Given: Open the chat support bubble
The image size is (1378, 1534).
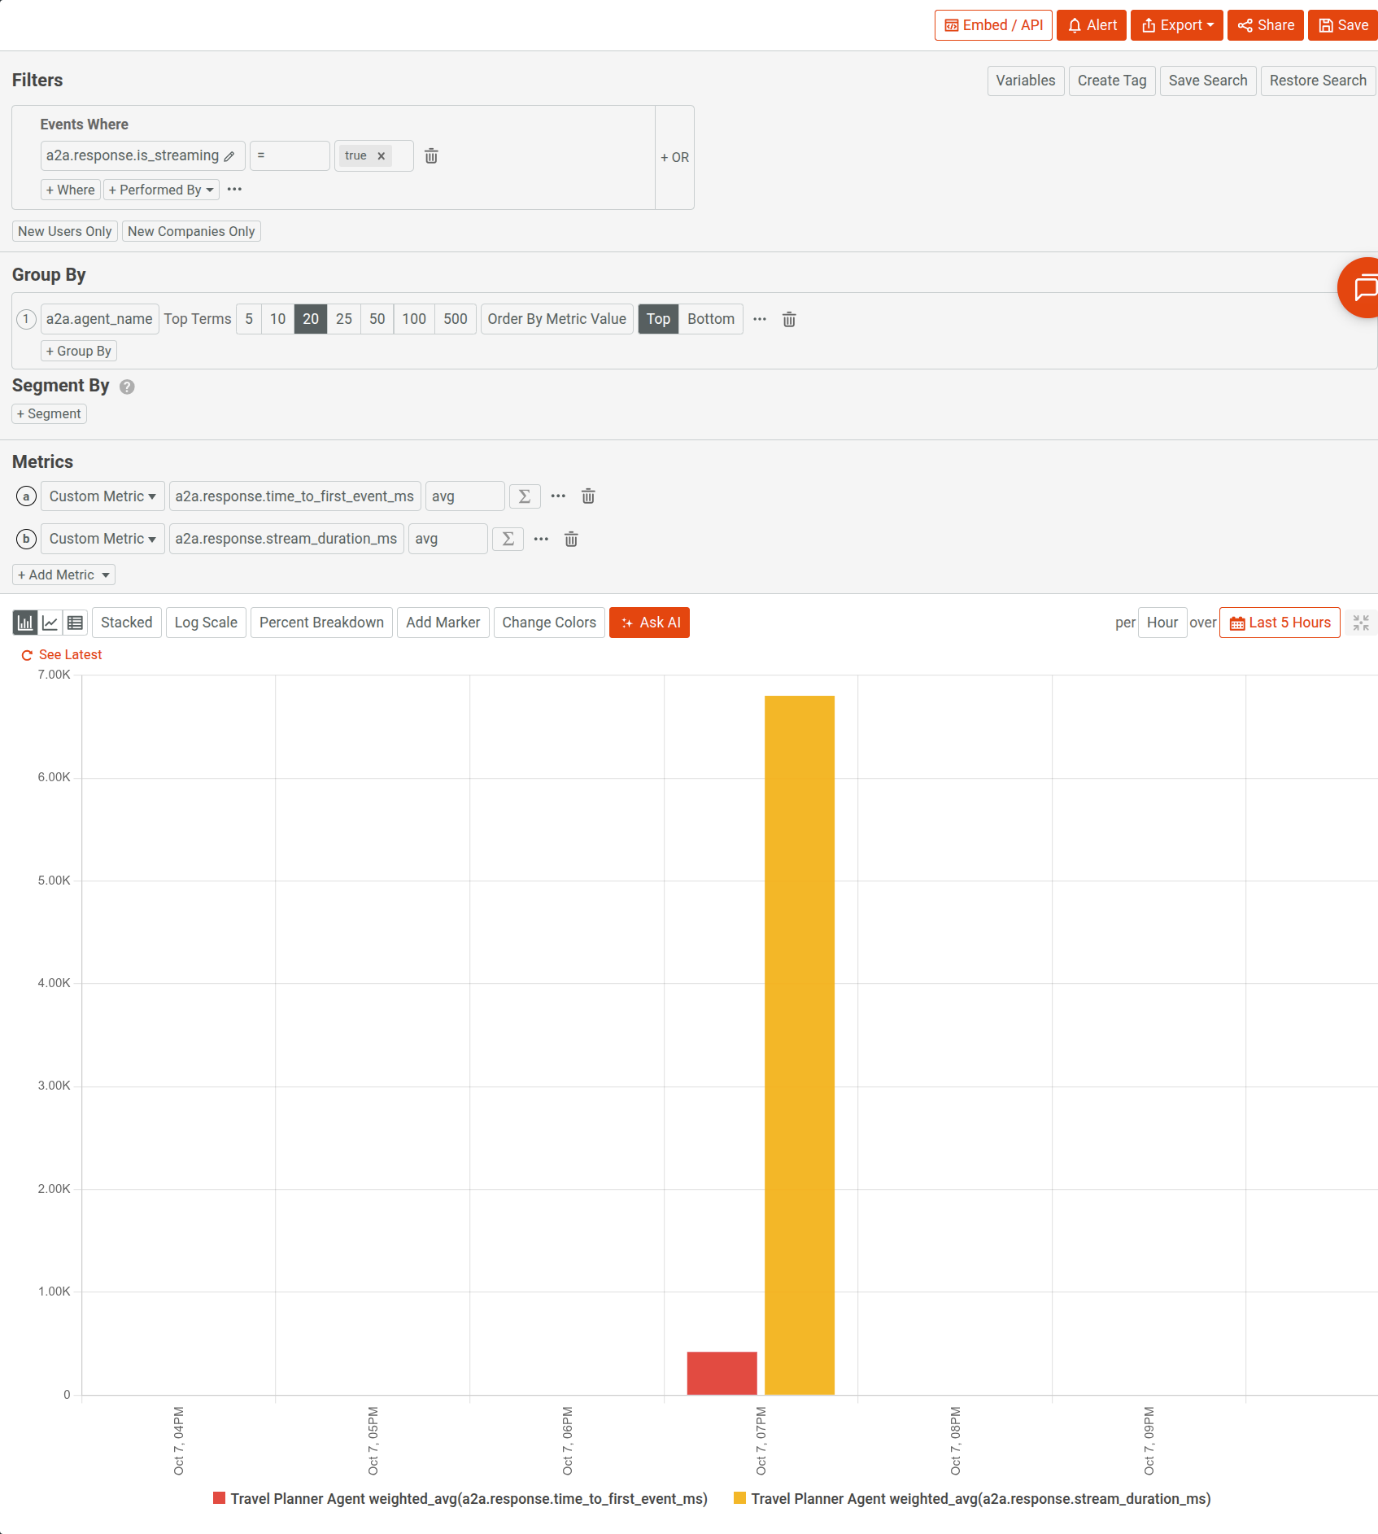Looking at the screenshot, I should [1360, 287].
